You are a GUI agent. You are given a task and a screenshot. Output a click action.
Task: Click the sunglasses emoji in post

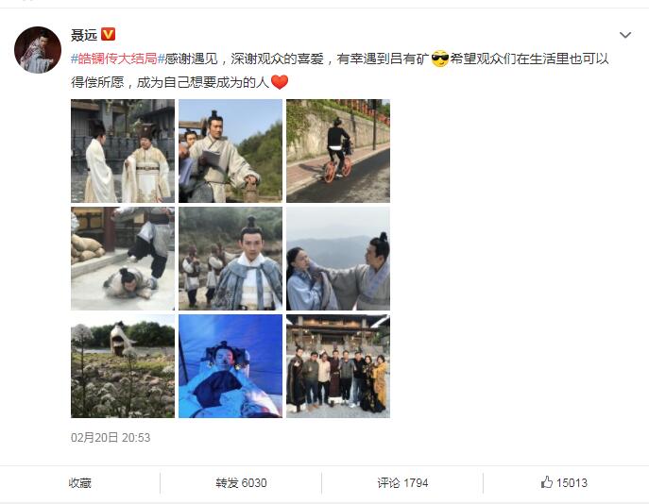(439, 59)
